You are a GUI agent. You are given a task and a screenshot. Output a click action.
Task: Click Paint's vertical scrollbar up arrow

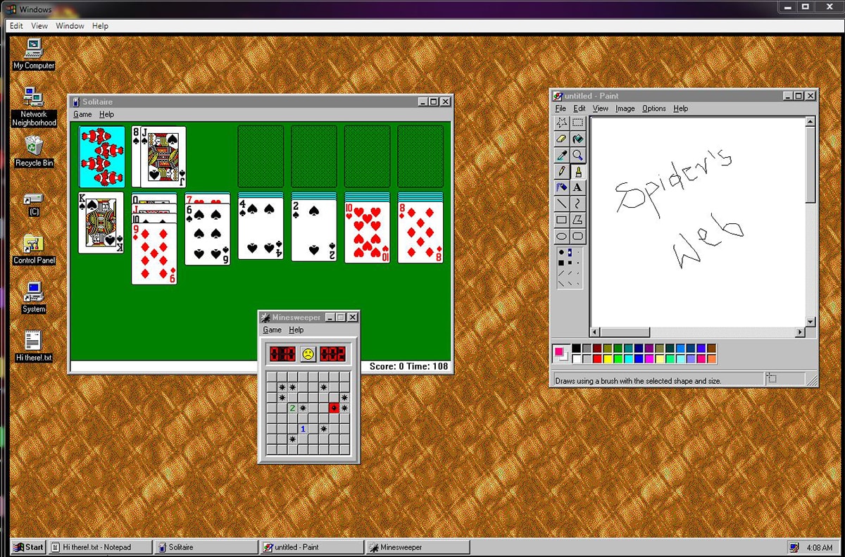810,122
